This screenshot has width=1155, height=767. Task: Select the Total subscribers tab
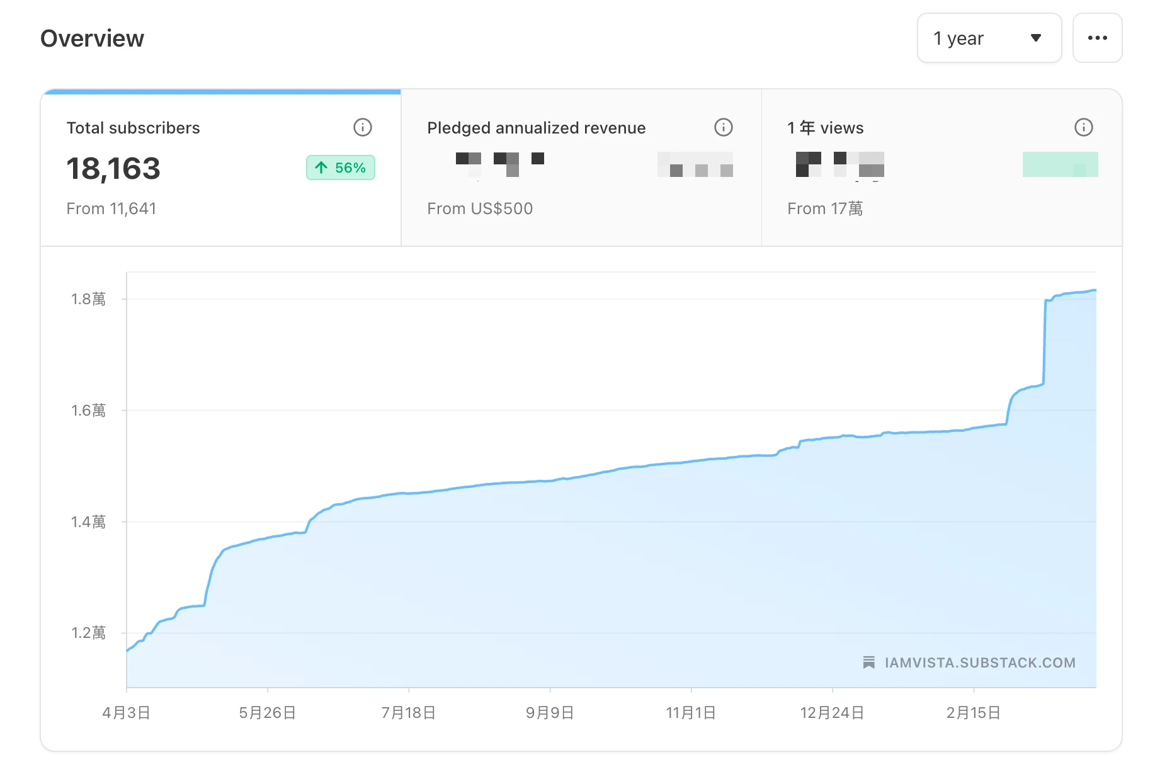click(x=220, y=168)
